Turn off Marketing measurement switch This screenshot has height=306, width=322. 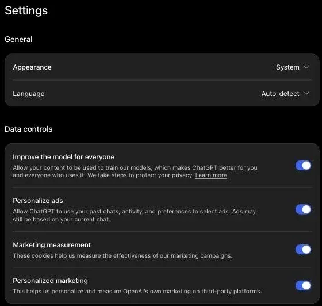[303, 250]
